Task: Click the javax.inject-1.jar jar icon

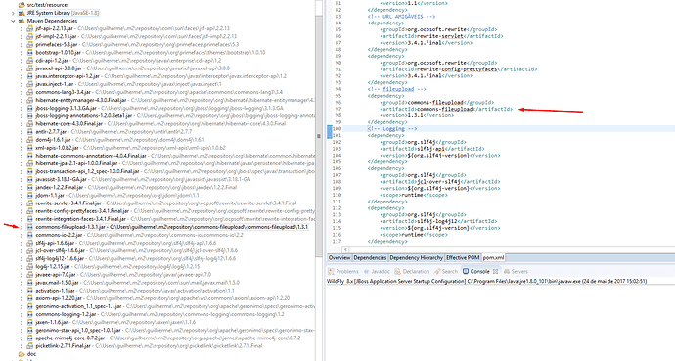Action: coord(29,84)
